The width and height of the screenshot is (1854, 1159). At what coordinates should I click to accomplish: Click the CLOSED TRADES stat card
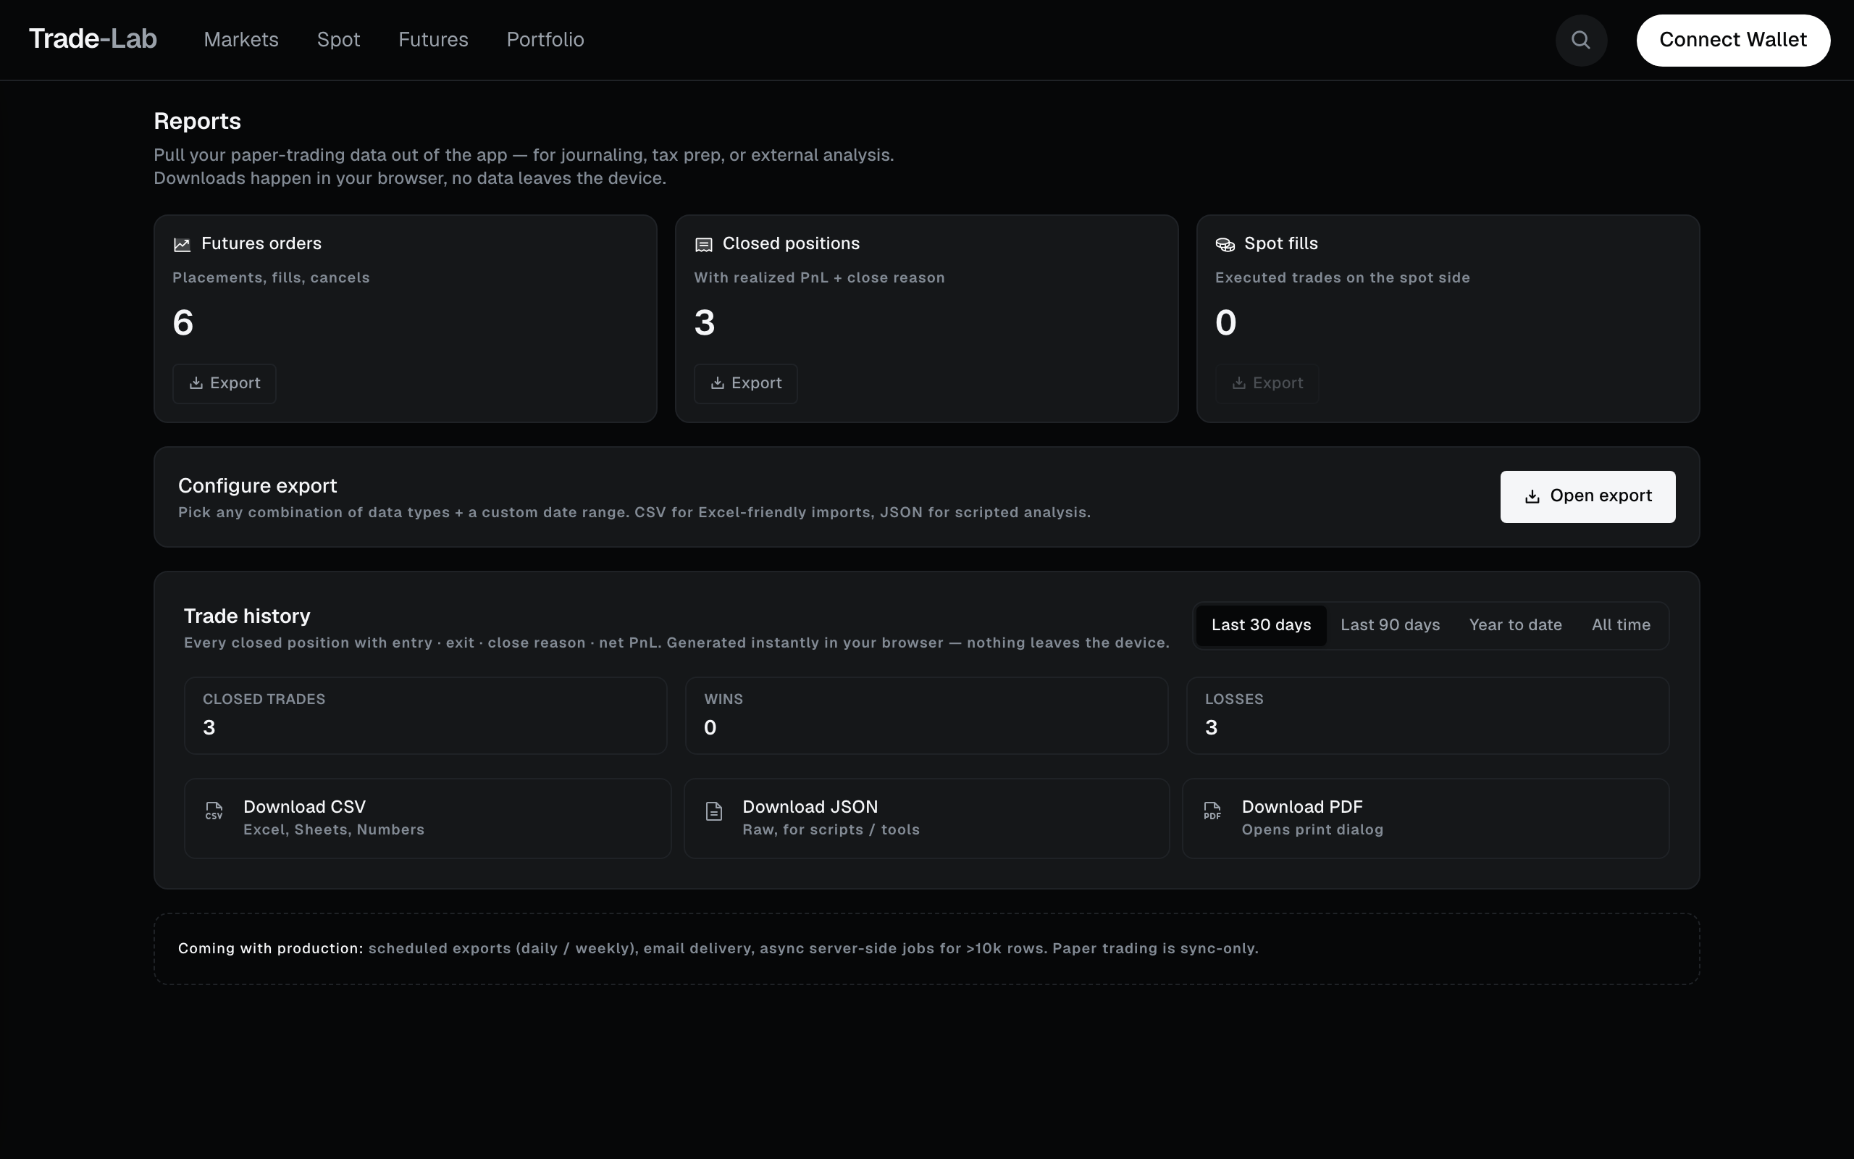(425, 715)
